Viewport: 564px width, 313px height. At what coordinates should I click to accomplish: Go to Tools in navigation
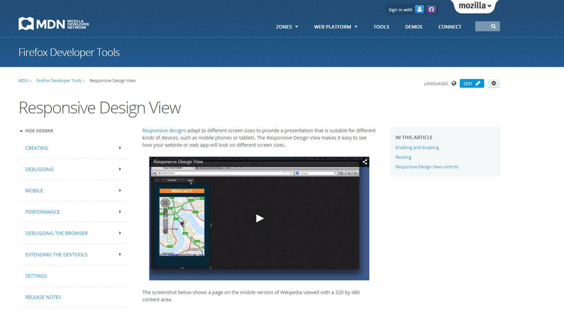click(381, 27)
